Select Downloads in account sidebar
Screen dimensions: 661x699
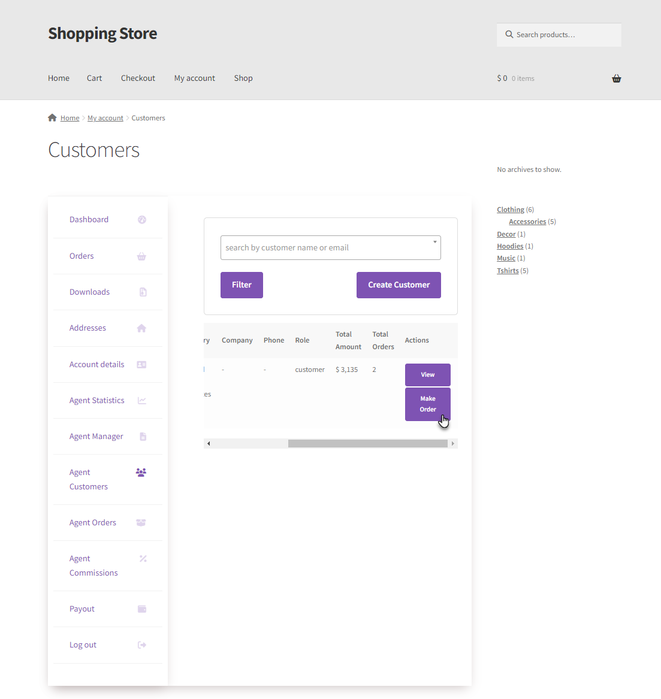[90, 292]
